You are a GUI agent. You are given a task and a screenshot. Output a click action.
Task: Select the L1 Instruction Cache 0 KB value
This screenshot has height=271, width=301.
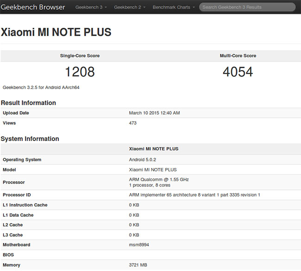134,205
